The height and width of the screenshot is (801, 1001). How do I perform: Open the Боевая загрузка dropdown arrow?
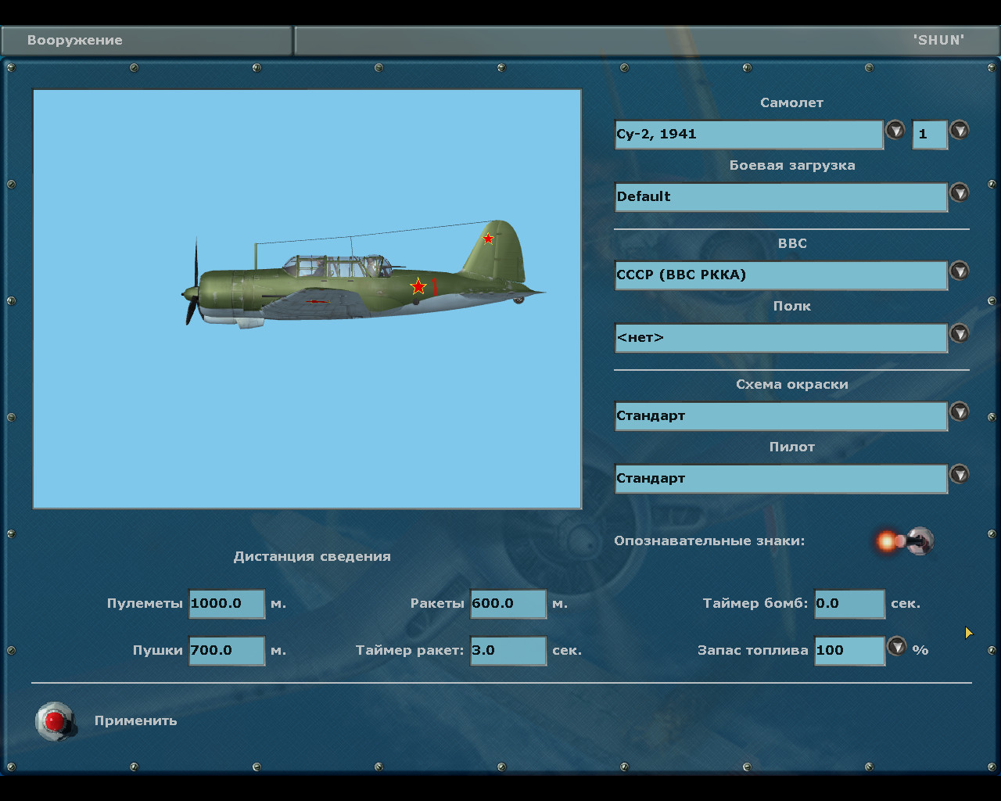click(959, 193)
